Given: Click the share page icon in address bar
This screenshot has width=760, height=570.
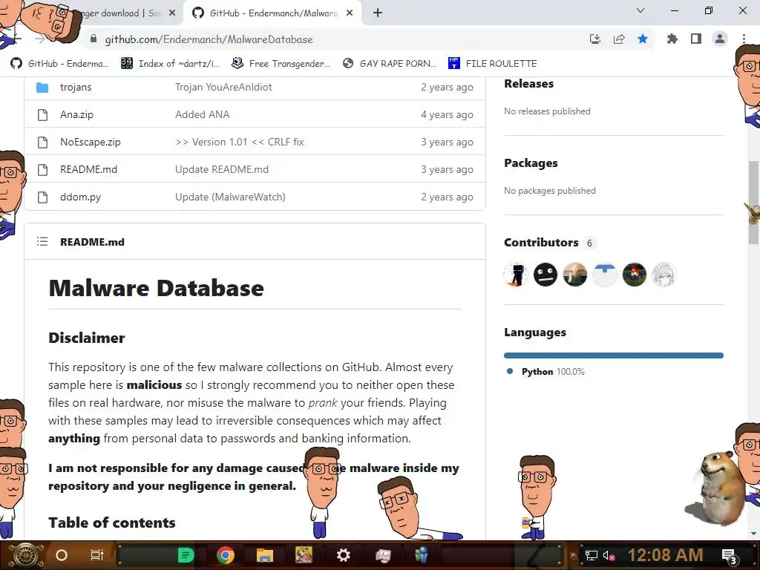Looking at the screenshot, I should (619, 39).
